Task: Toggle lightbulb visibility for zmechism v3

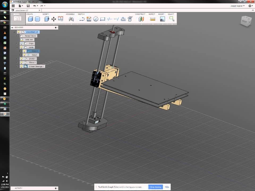Action: 19,32
